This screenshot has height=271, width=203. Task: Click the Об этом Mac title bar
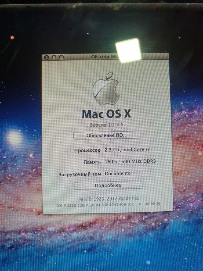pos(105,57)
